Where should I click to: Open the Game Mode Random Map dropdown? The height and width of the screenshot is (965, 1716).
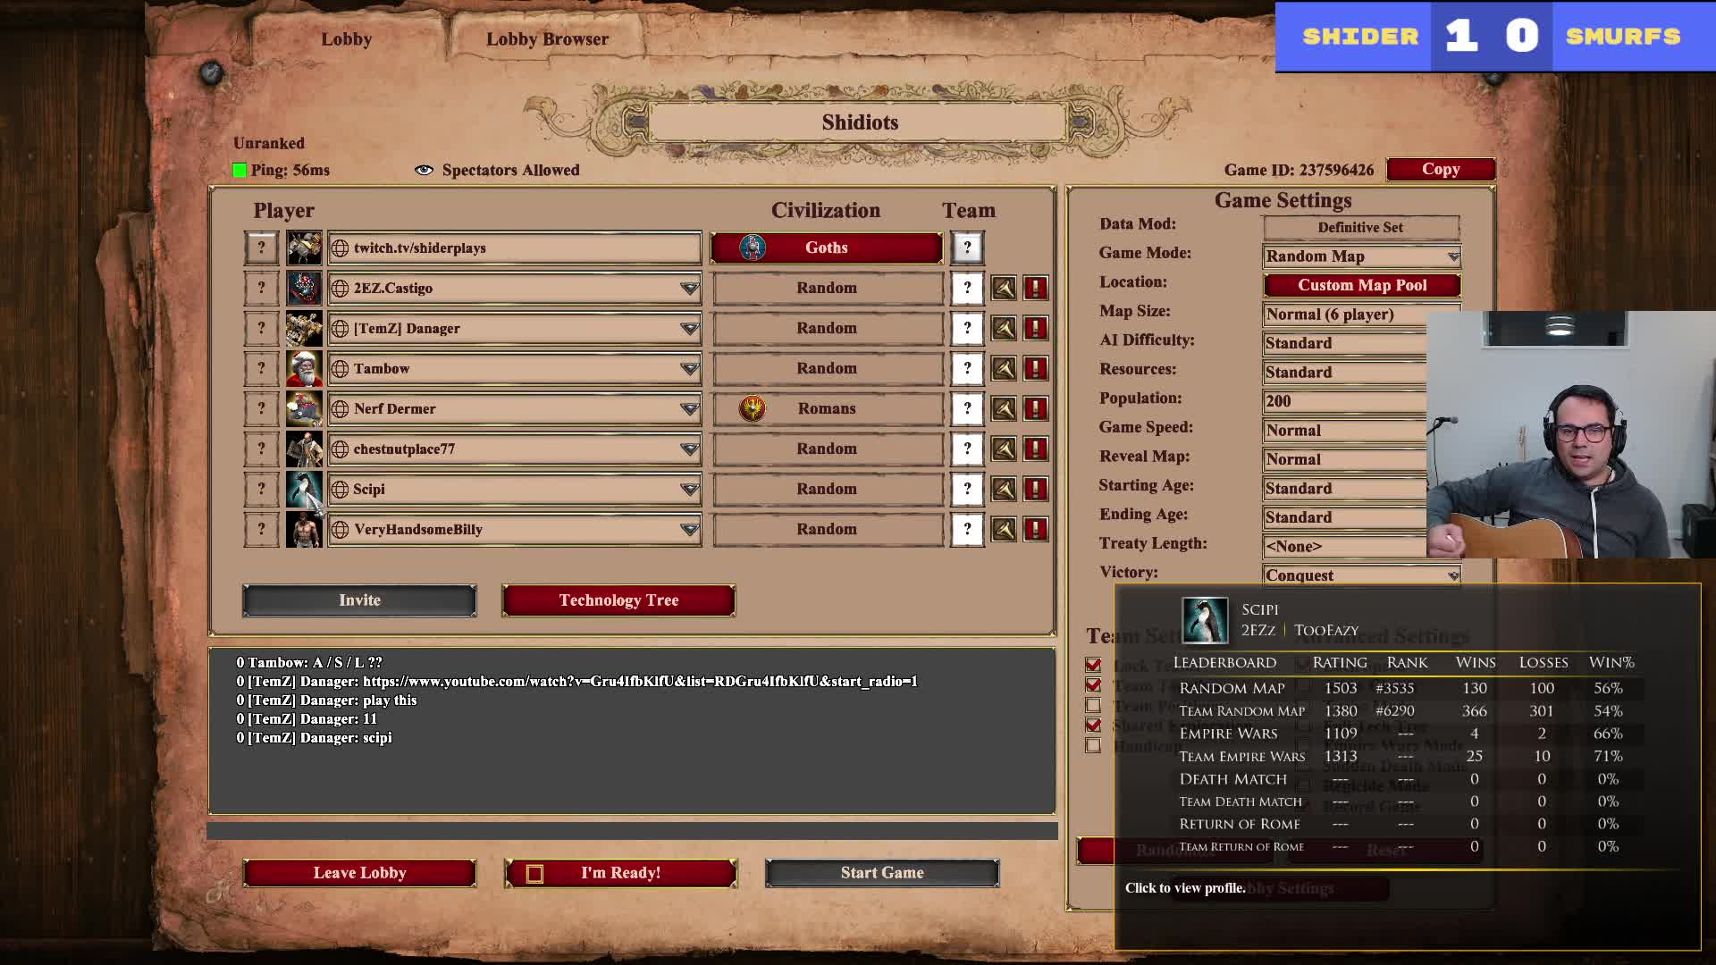[1362, 256]
